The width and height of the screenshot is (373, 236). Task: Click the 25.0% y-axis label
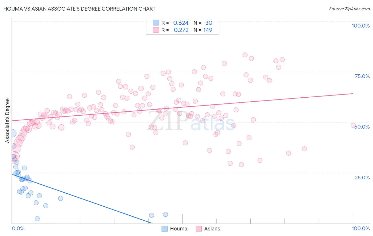[x=362, y=177]
